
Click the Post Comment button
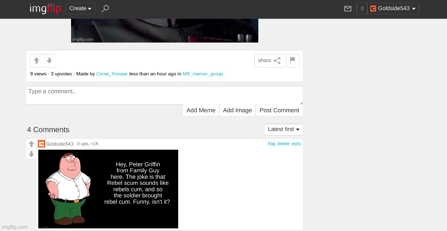(280, 110)
